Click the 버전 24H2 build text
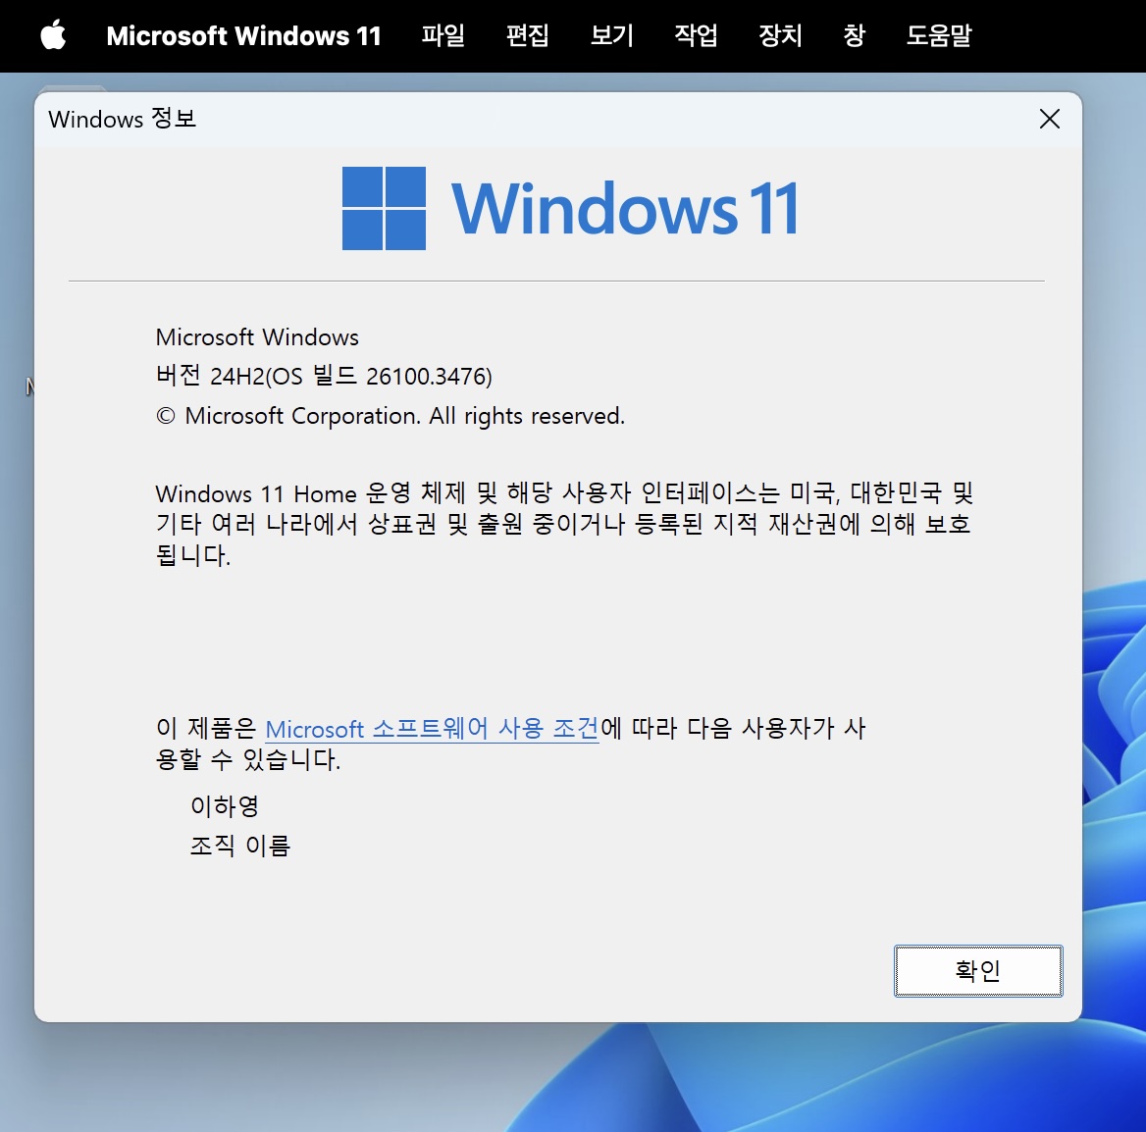 (324, 376)
